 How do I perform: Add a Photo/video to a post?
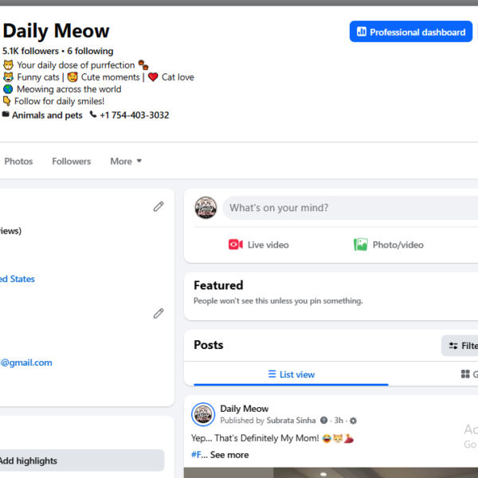(389, 245)
